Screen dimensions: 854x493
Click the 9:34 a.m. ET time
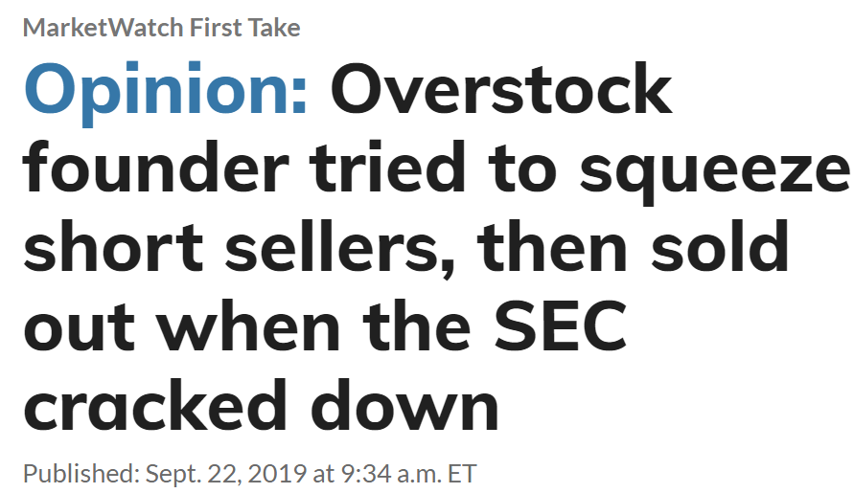[409, 474]
